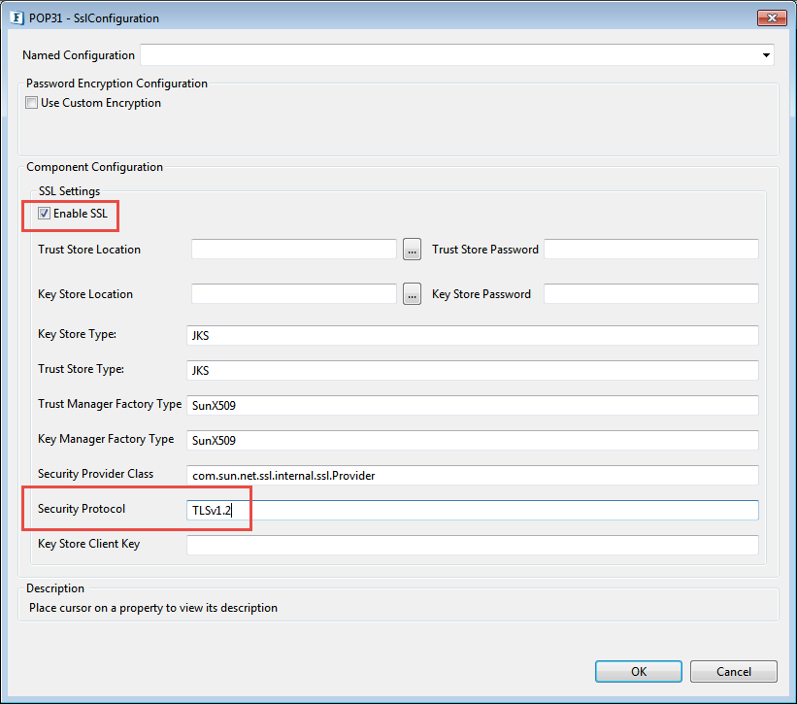Browse for Key Store Location file

tap(412, 294)
